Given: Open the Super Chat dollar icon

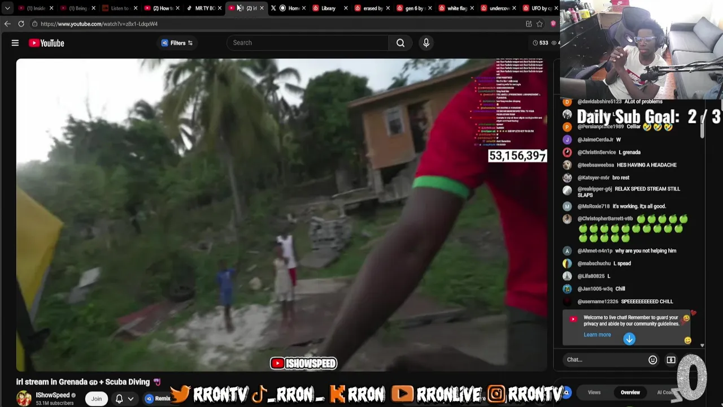Looking at the screenshot, I should point(671,360).
